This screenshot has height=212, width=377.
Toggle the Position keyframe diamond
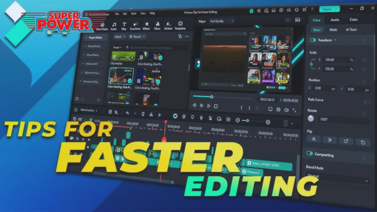364,82
